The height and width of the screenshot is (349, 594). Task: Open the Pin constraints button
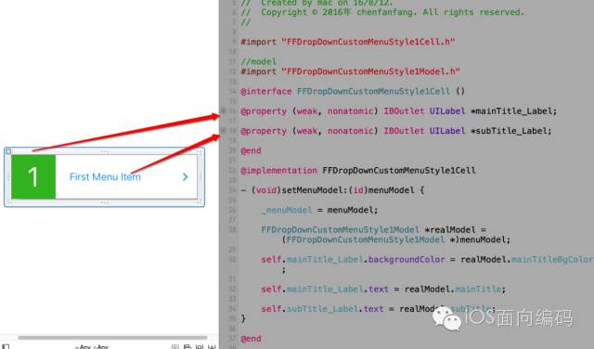[200, 347]
